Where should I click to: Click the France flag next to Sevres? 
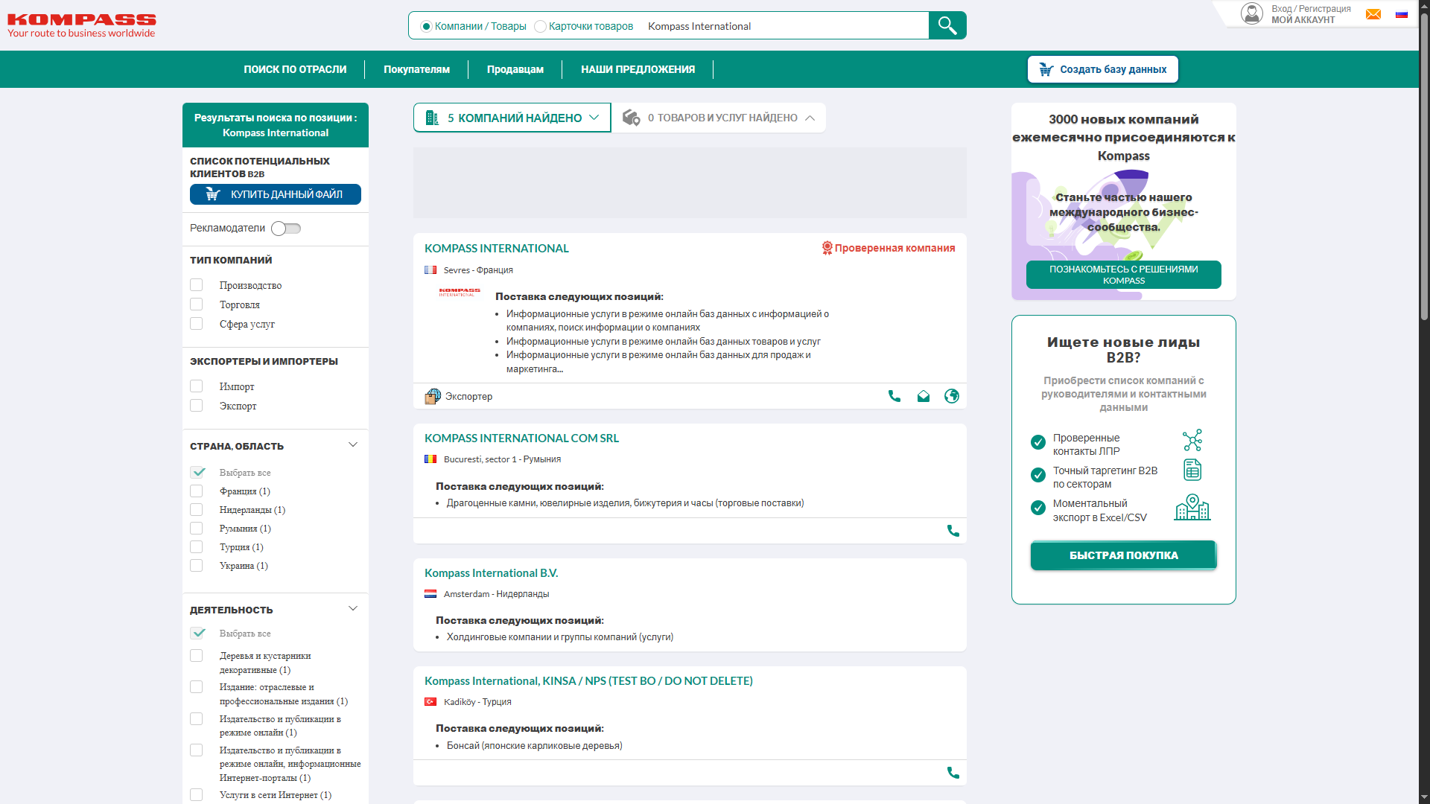[430, 270]
